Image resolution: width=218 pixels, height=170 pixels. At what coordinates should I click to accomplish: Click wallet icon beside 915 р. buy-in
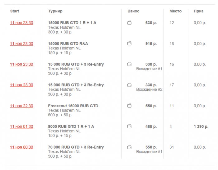tap(130, 44)
